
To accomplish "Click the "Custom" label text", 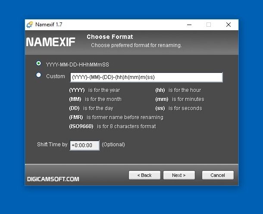I will (56, 76).
